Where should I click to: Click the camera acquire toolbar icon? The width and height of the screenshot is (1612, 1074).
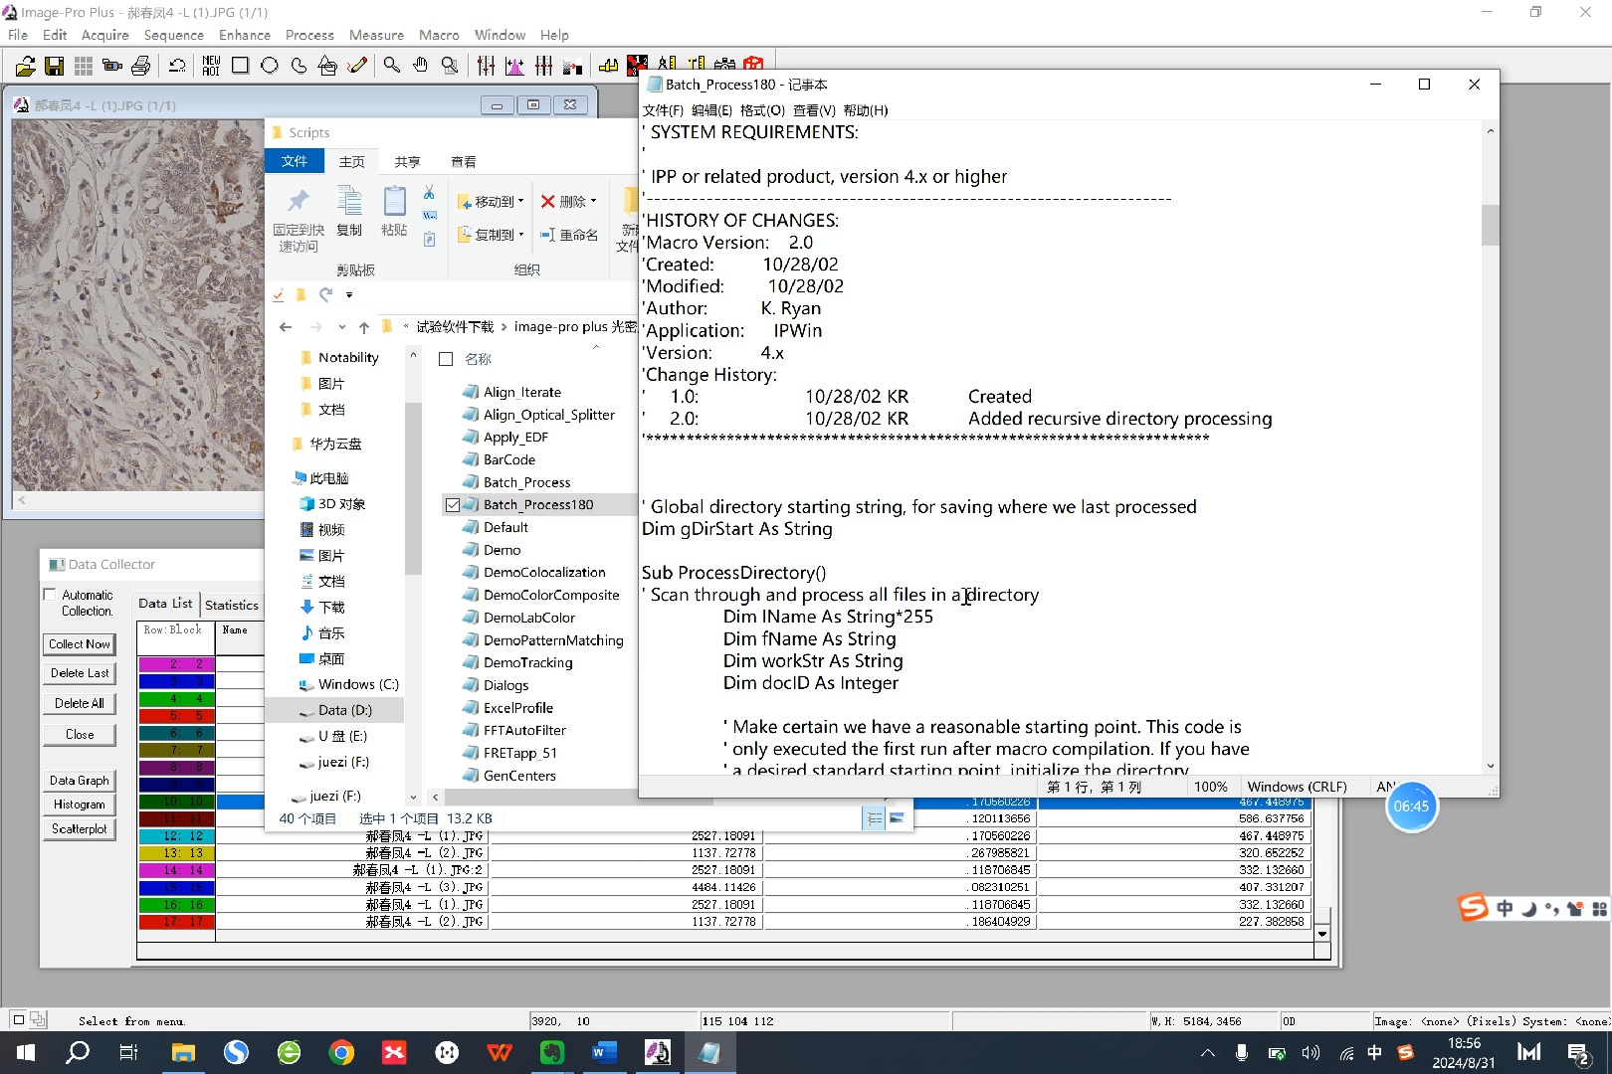pyautogui.click(x=112, y=65)
